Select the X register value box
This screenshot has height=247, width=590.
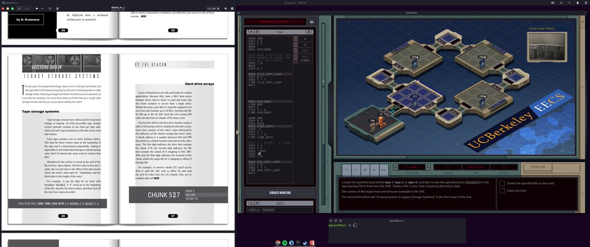[x=305, y=38]
